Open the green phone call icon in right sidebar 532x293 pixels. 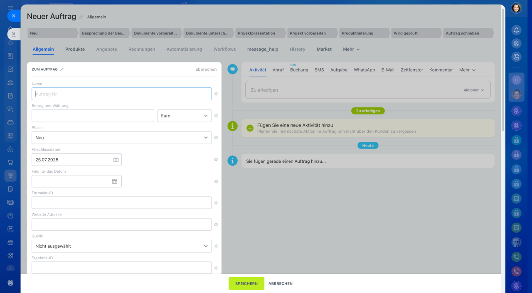pos(516,257)
